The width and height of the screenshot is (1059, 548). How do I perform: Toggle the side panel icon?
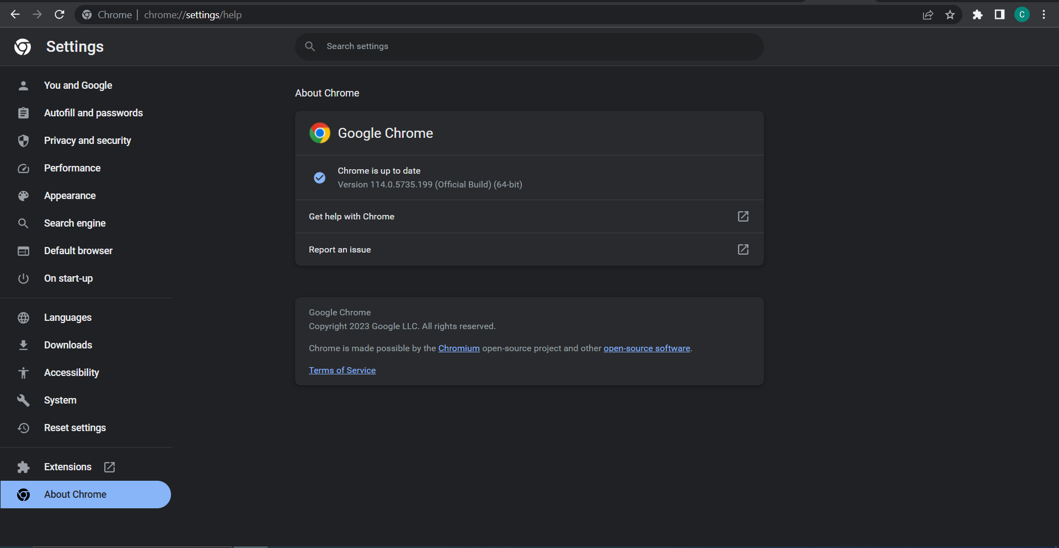tap(999, 15)
